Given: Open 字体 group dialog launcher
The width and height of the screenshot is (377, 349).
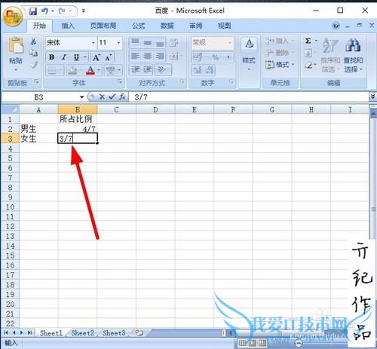Looking at the screenshot, I should pyautogui.click(x=120, y=81).
